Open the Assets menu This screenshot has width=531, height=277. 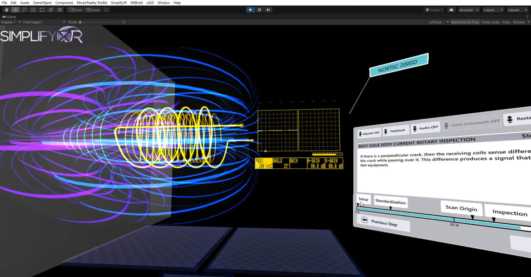[x=25, y=3]
